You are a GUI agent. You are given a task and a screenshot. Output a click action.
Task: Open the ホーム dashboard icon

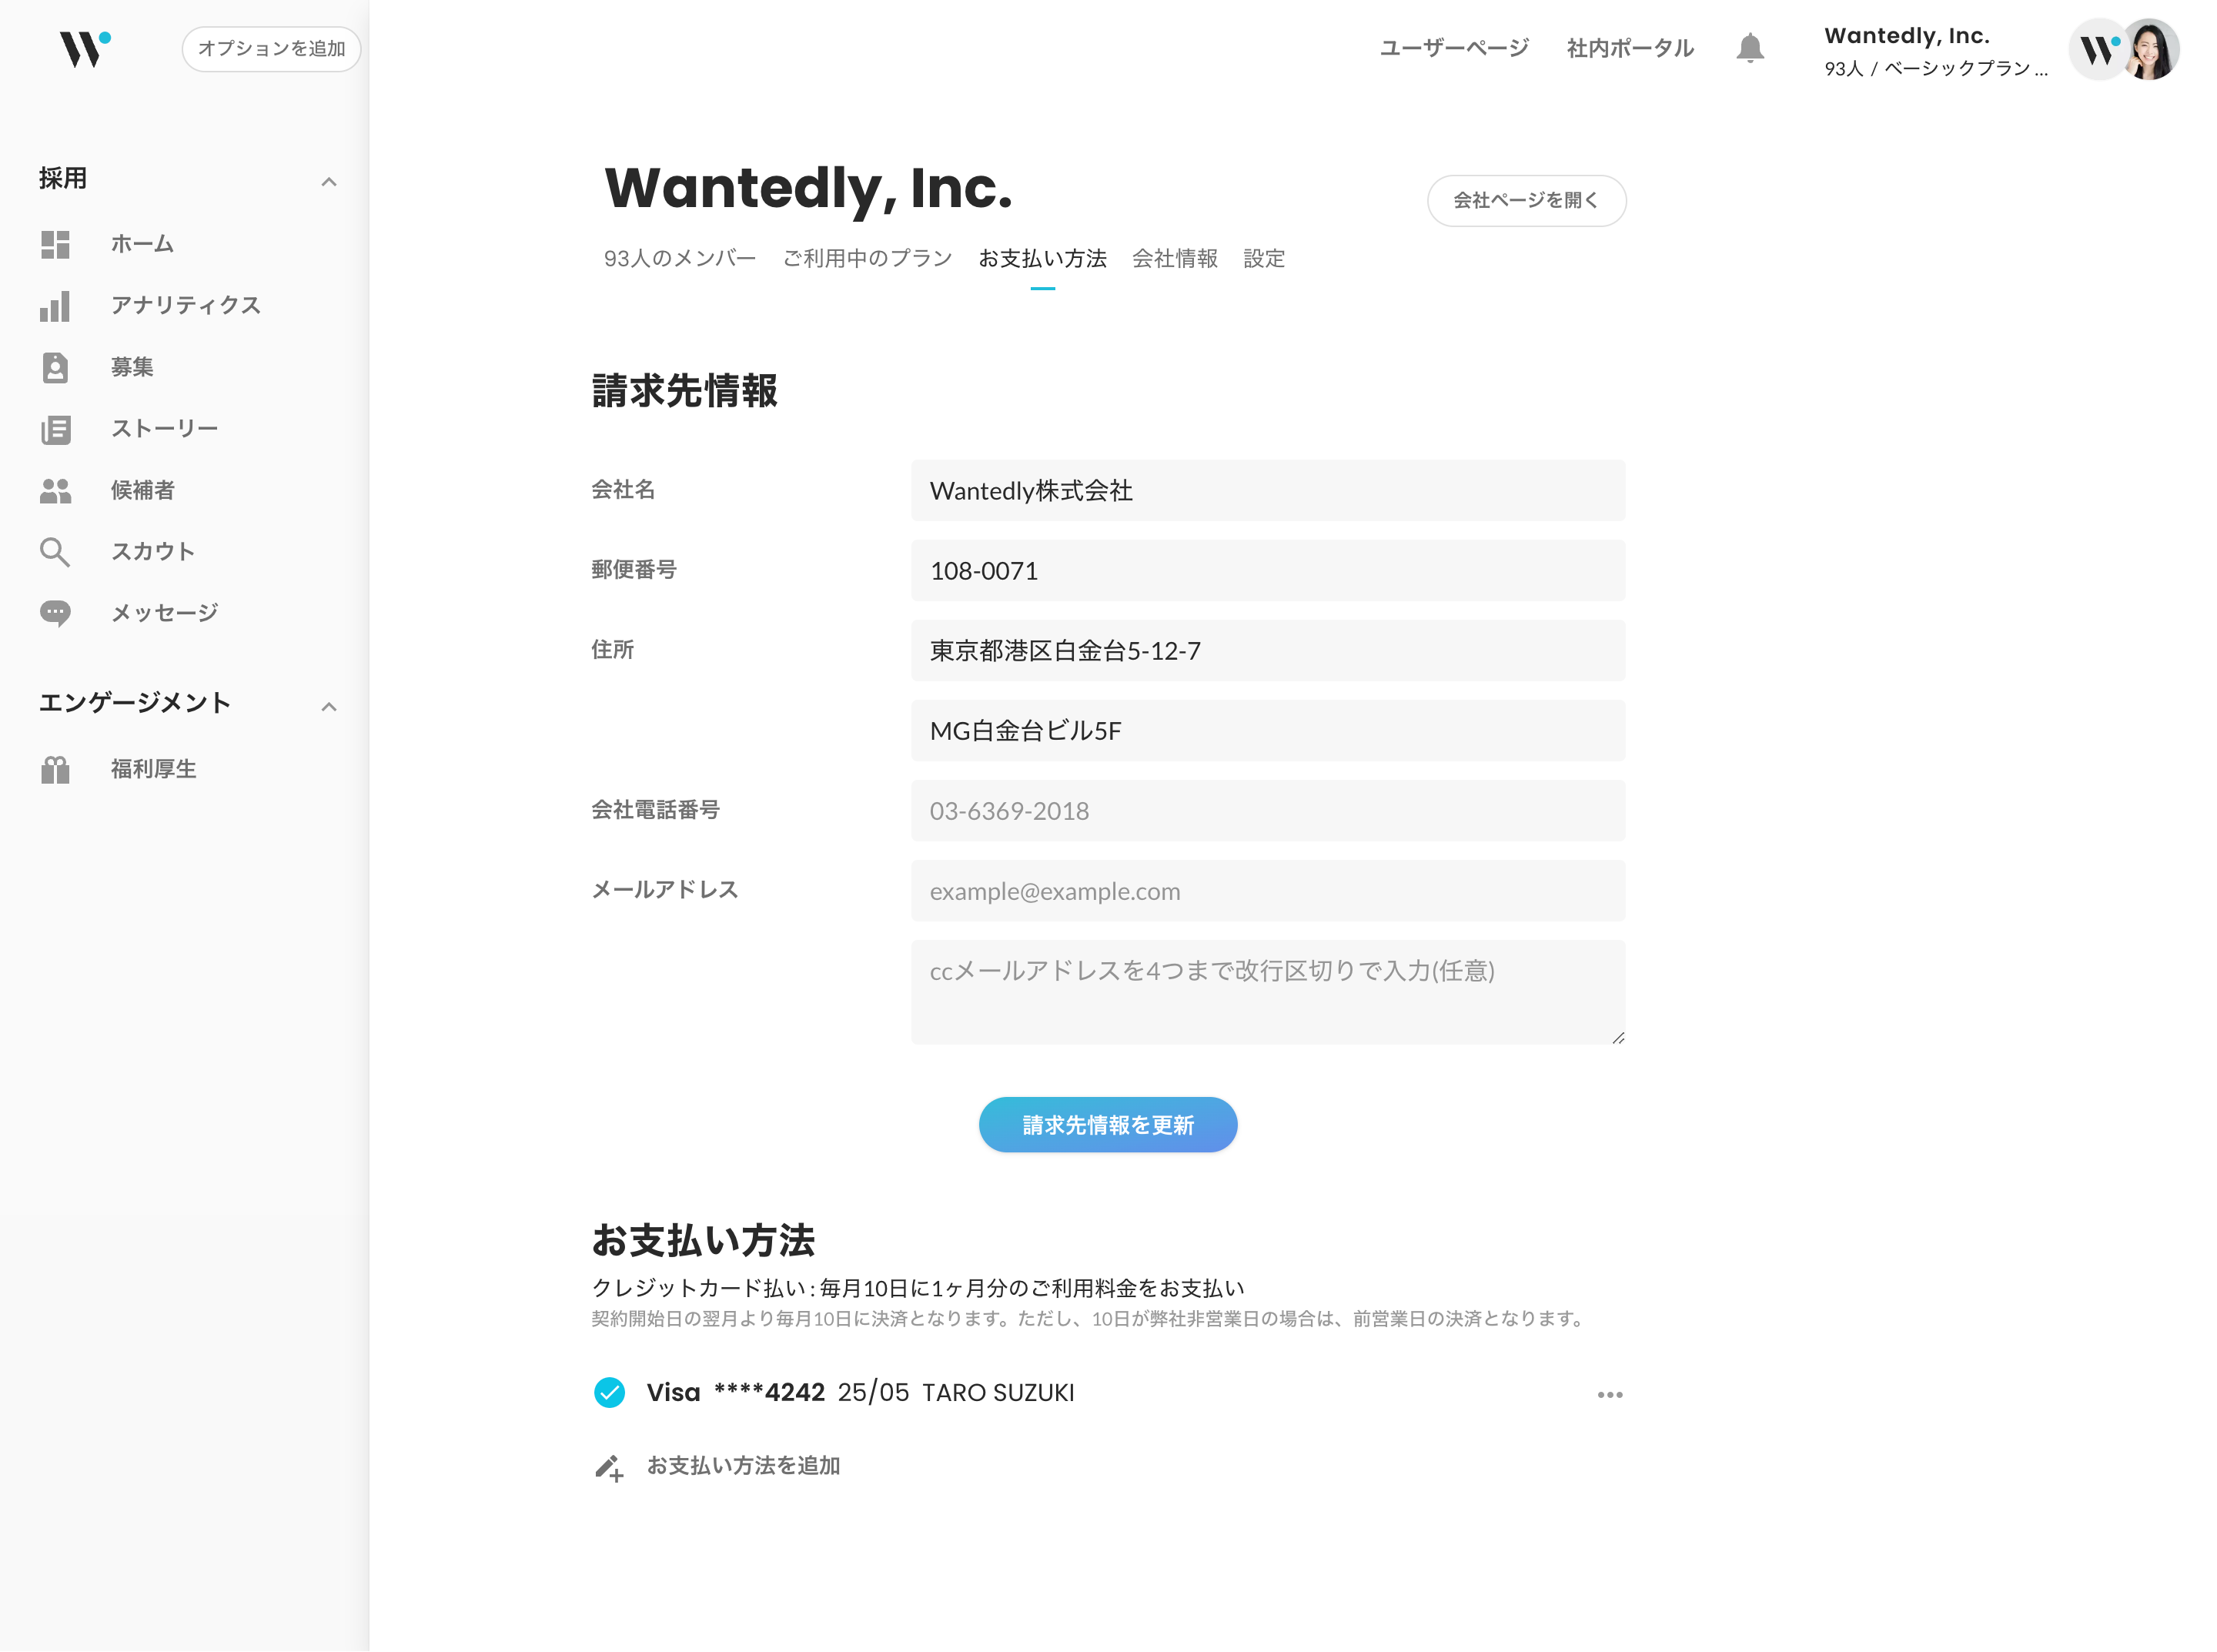coord(55,244)
